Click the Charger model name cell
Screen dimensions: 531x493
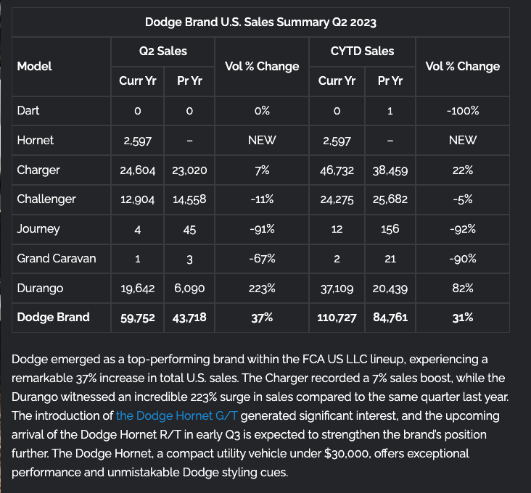pyautogui.click(x=38, y=170)
